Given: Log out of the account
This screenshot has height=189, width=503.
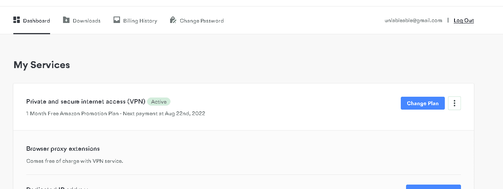Looking at the screenshot, I should tap(463, 21).
